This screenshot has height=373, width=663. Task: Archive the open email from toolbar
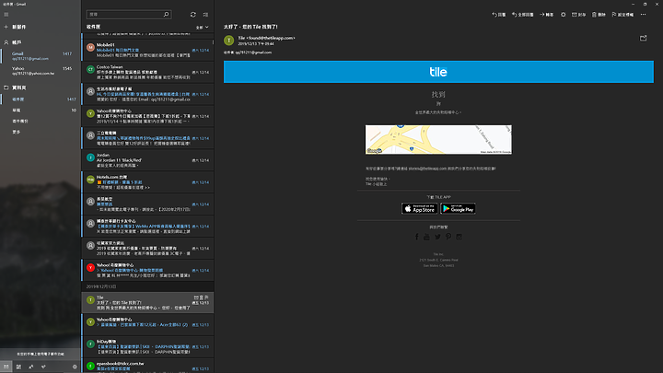pyautogui.click(x=579, y=15)
